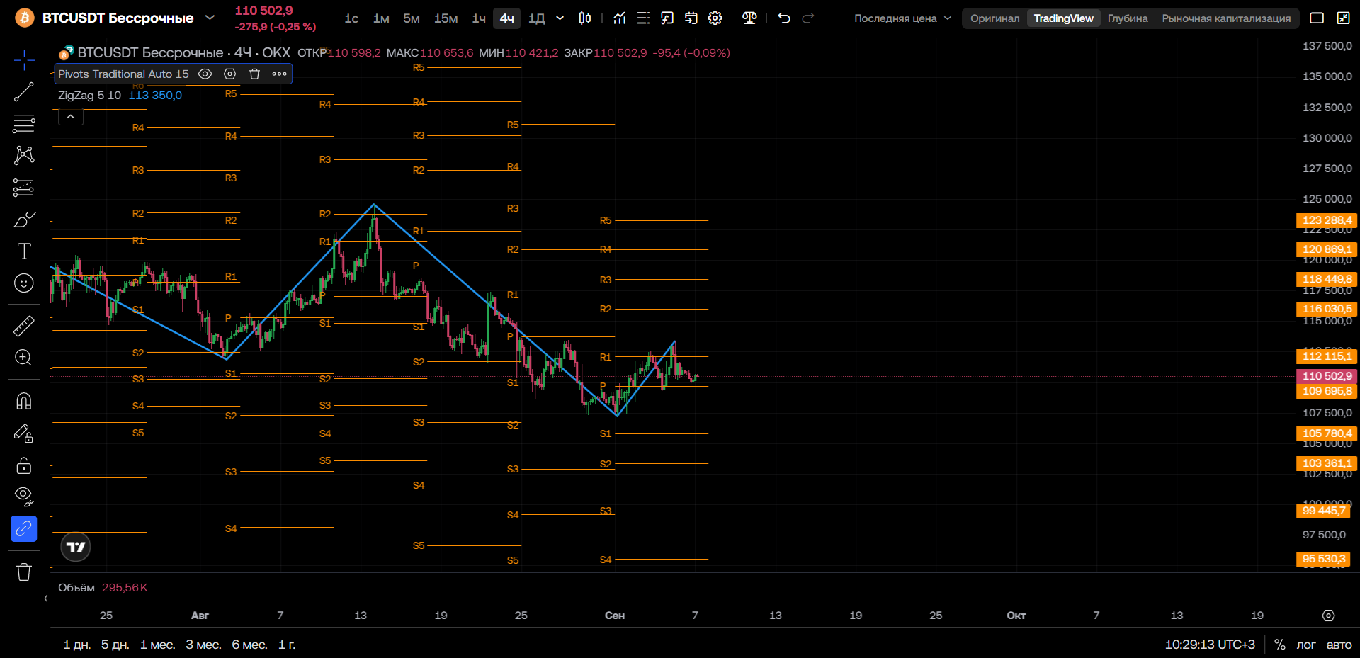Delete the Pivots Traditional indicator
The width and height of the screenshot is (1360, 658).
pos(254,74)
